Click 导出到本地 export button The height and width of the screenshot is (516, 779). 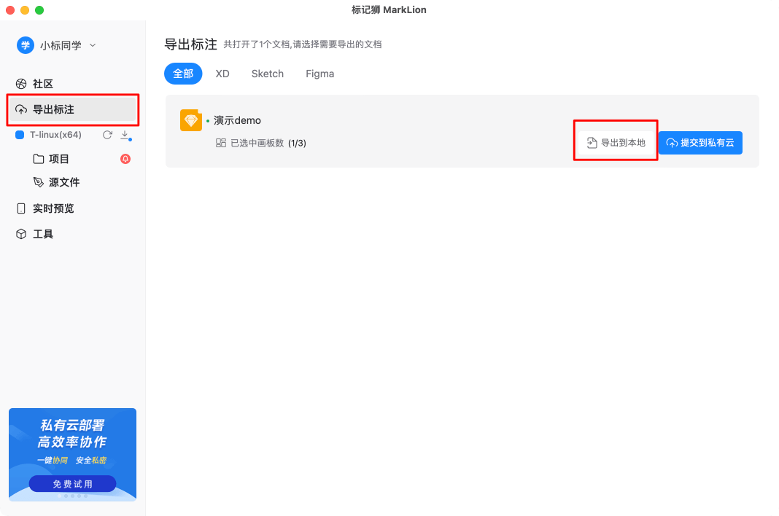616,143
